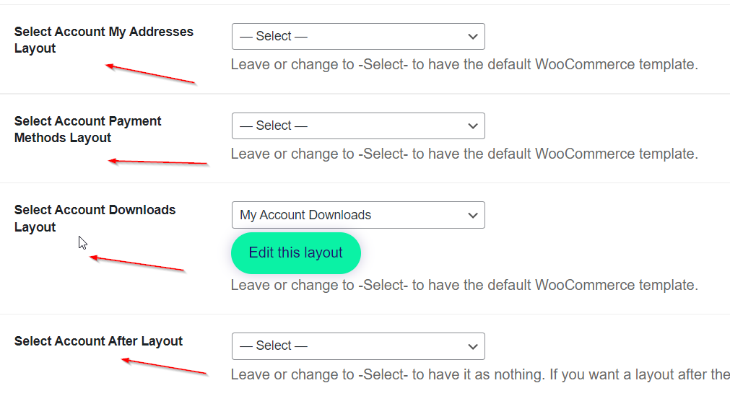
Task: Click the Select Account Payment Methods Layout label
Action: pyautogui.click(x=87, y=130)
